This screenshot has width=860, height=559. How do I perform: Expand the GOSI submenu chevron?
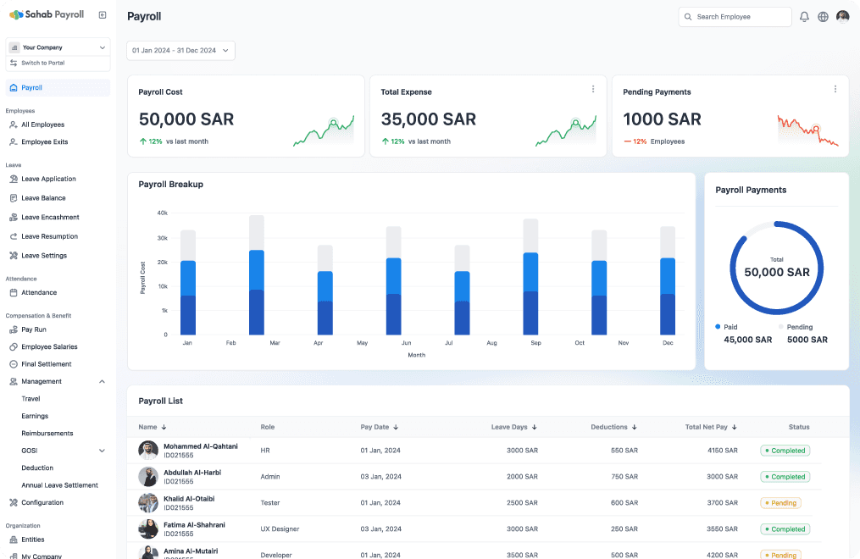102,451
